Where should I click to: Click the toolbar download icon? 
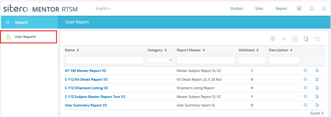tap(295, 39)
